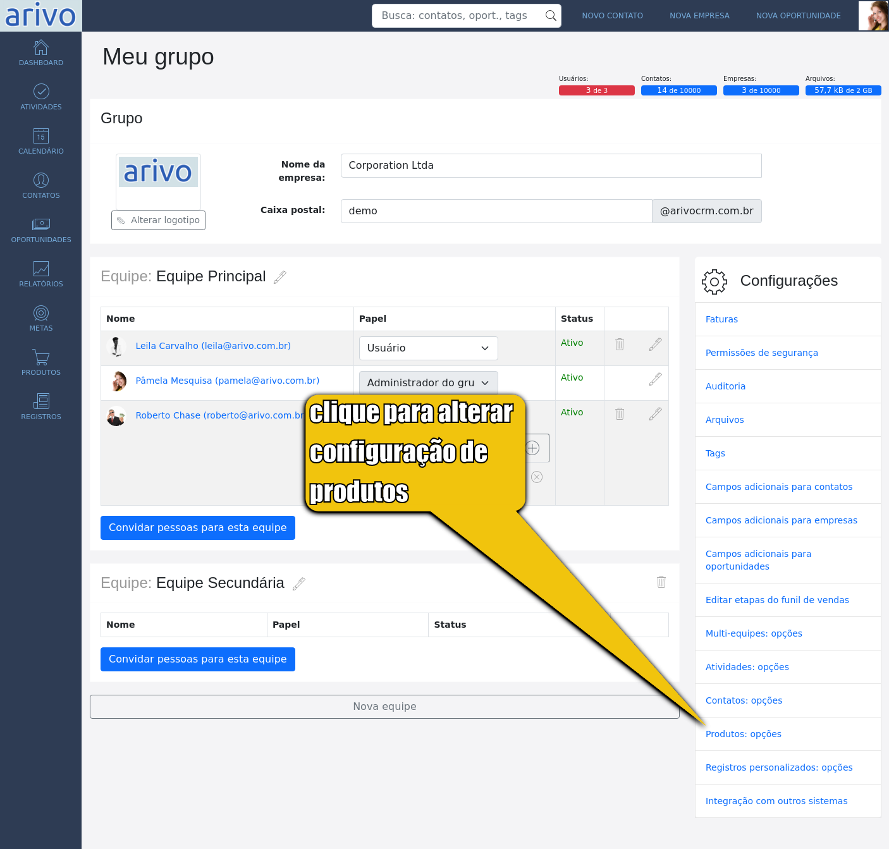The width and height of the screenshot is (889, 849).
Task: Open Campos adicionais para empresas
Action: 782,520
